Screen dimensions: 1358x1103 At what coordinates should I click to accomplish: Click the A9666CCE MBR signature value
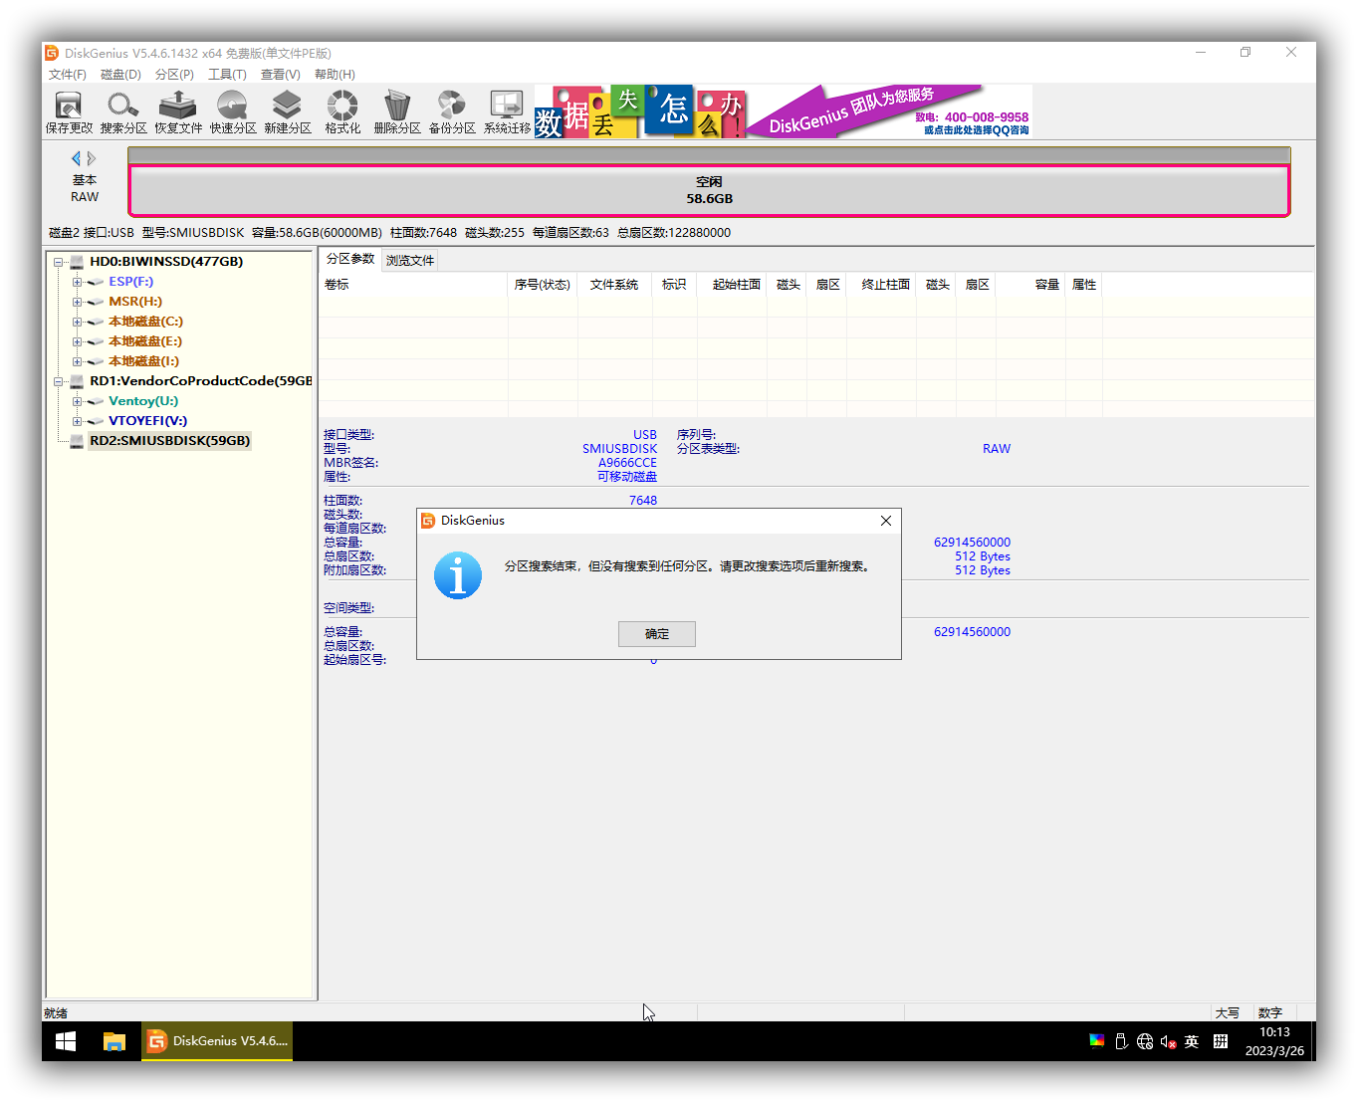(627, 463)
